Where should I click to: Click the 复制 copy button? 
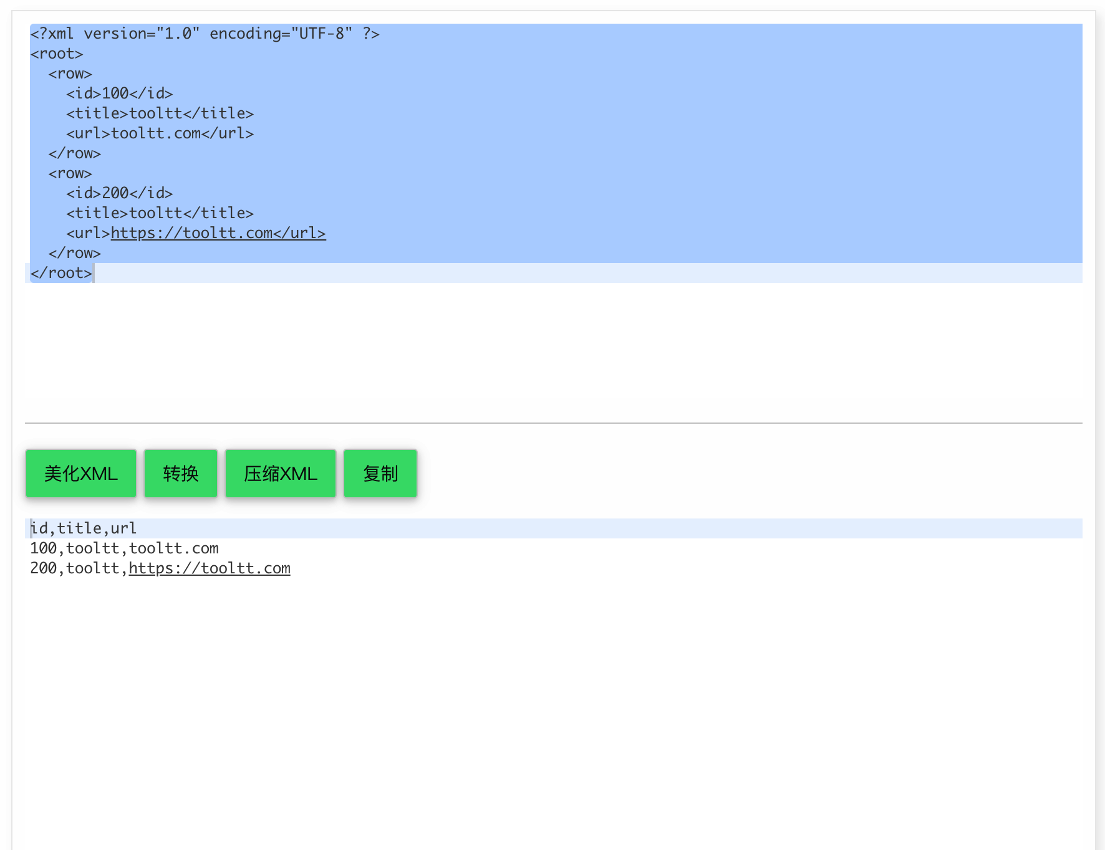point(380,474)
